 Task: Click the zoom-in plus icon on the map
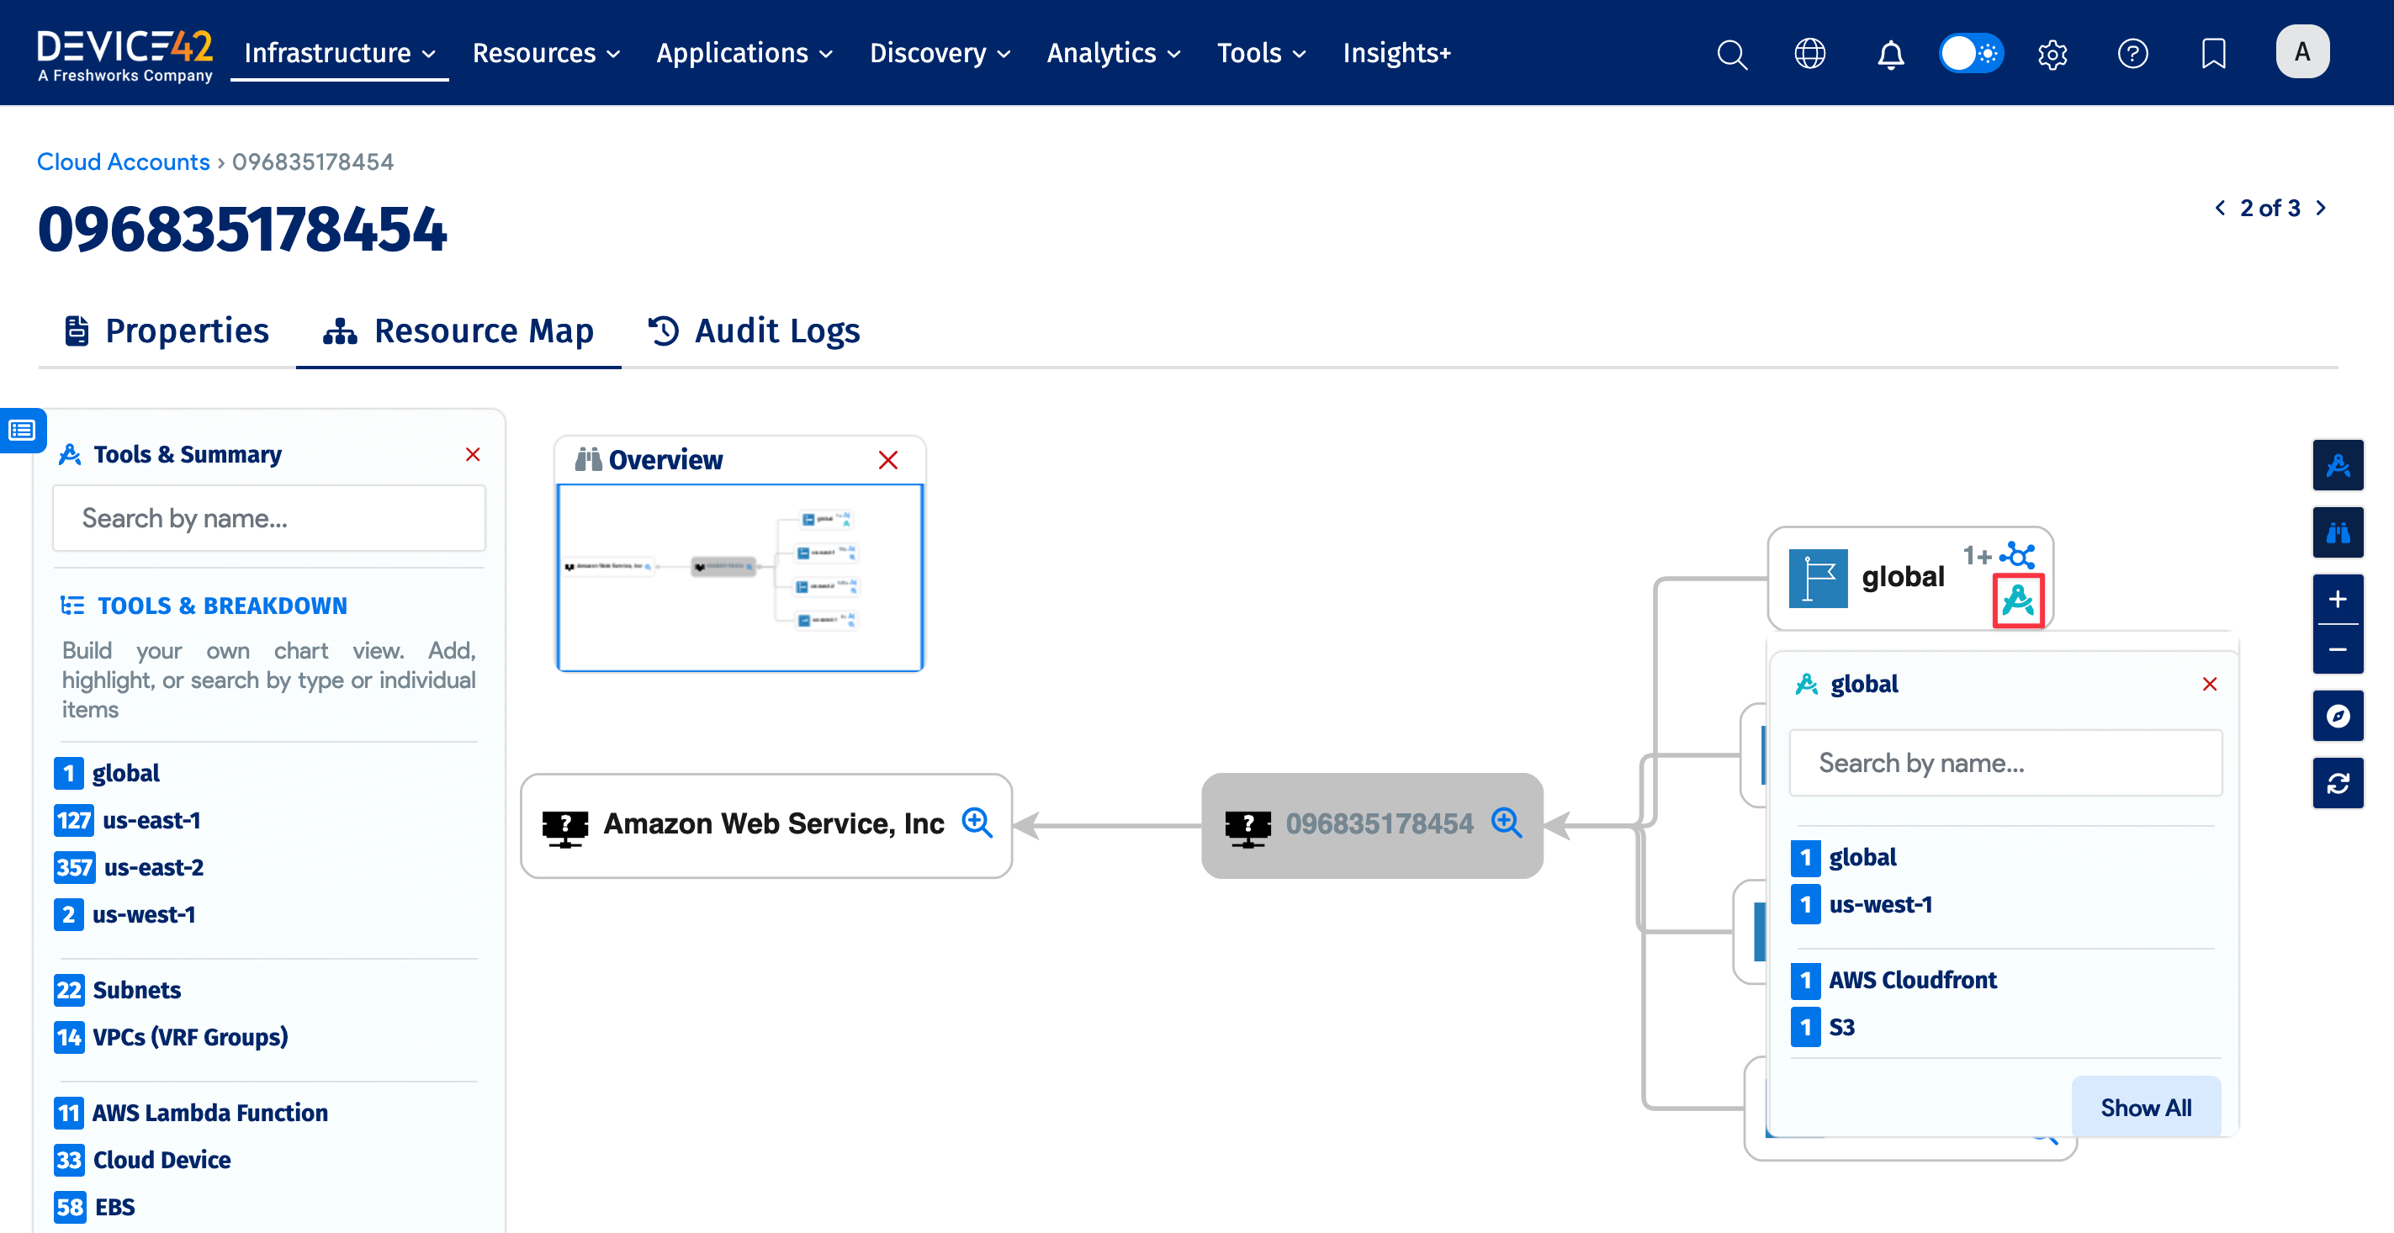(2339, 600)
